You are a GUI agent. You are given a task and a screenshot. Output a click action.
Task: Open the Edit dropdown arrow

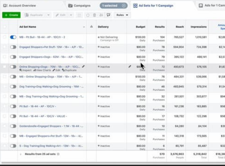(71, 15)
